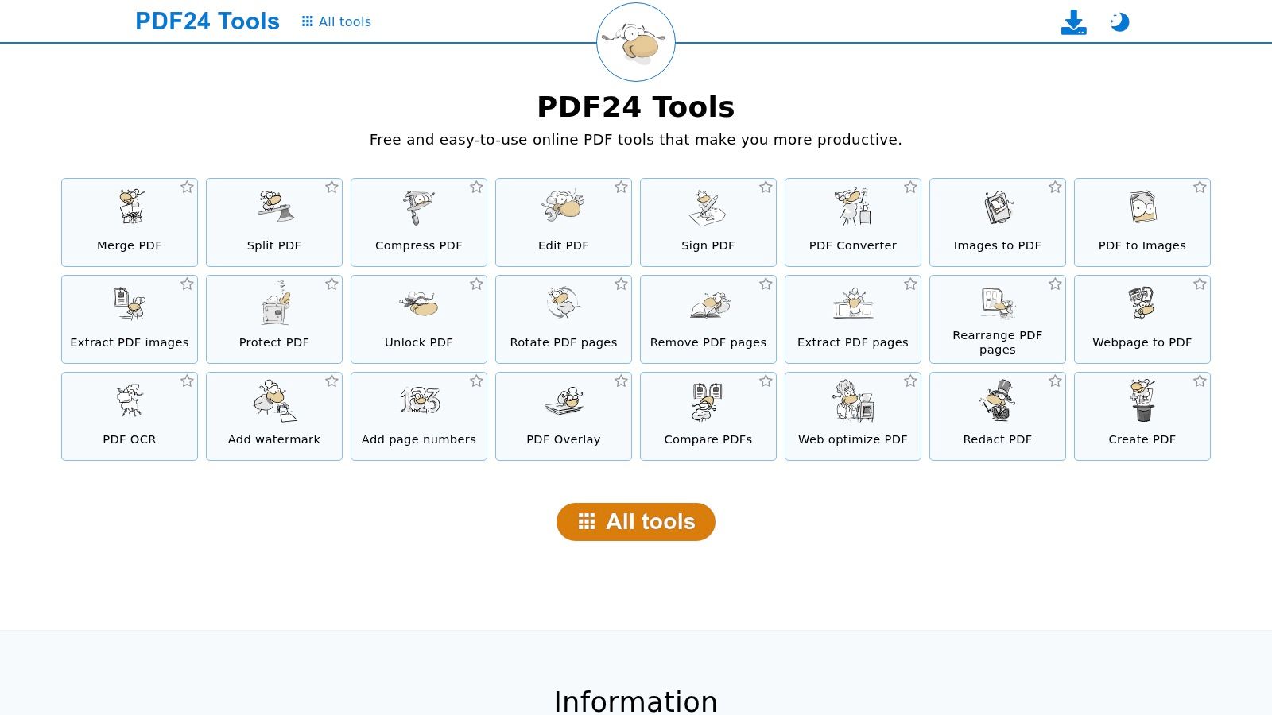Image resolution: width=1272 pixels, height=715 pixels.
Task: Toggle dark mode with the moon icon
Action: [x=1119, y=21]
